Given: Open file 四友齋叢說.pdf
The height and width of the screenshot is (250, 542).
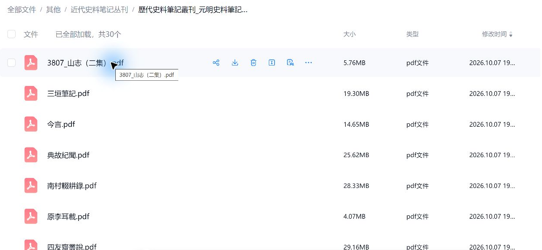Looking at the screenshot, I should point(72,247).
